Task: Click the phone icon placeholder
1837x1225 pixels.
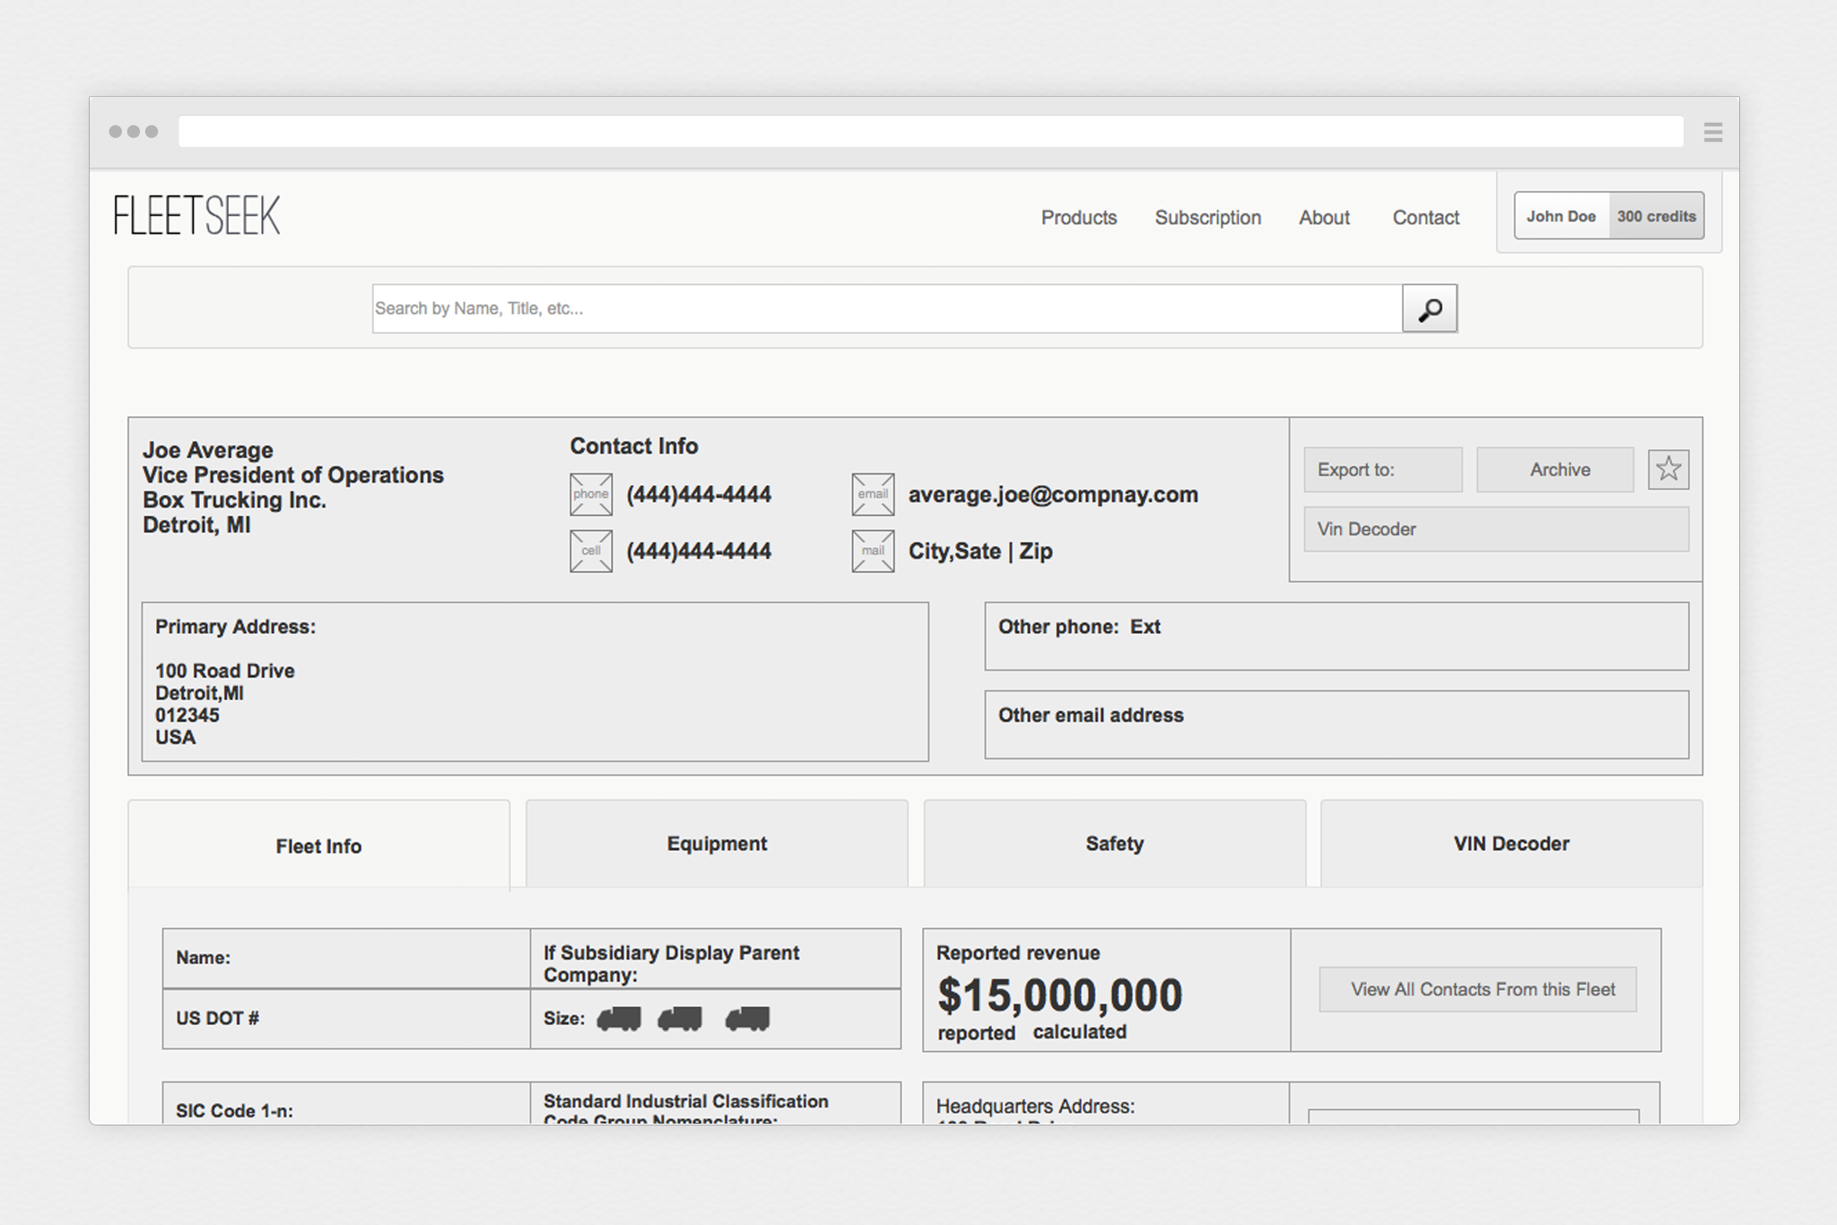Action: (591, 494)
